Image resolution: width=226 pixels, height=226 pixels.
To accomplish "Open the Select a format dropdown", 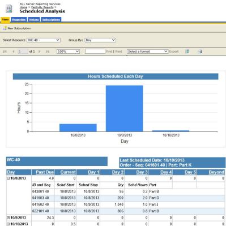I will (147, 52).
